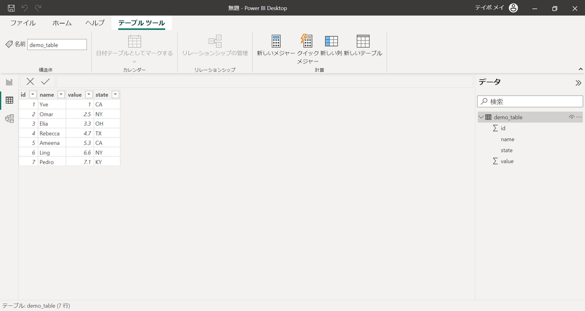Open the value column filter dropdown
585x311 pixels.
tap(88, 94)
